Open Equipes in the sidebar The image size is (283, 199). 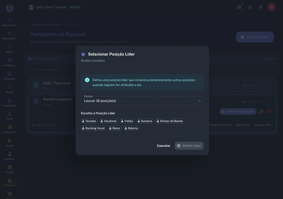point(10,143)
